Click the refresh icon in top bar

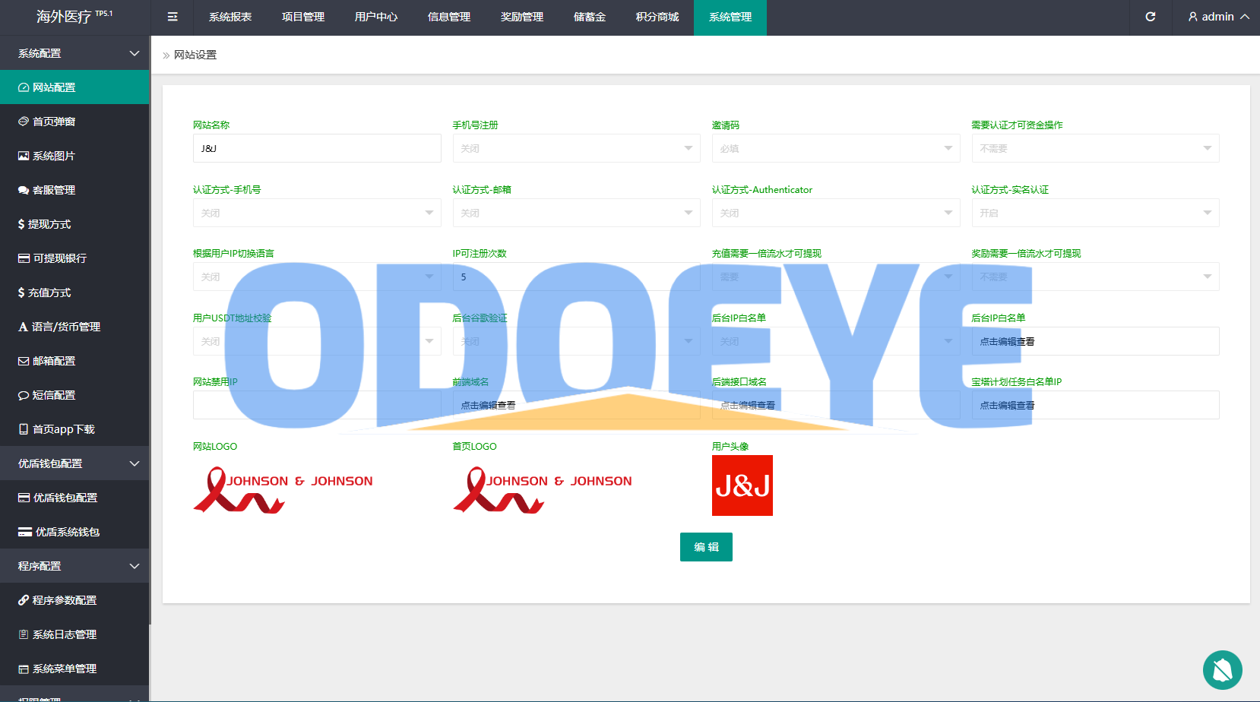(1151, 17)
